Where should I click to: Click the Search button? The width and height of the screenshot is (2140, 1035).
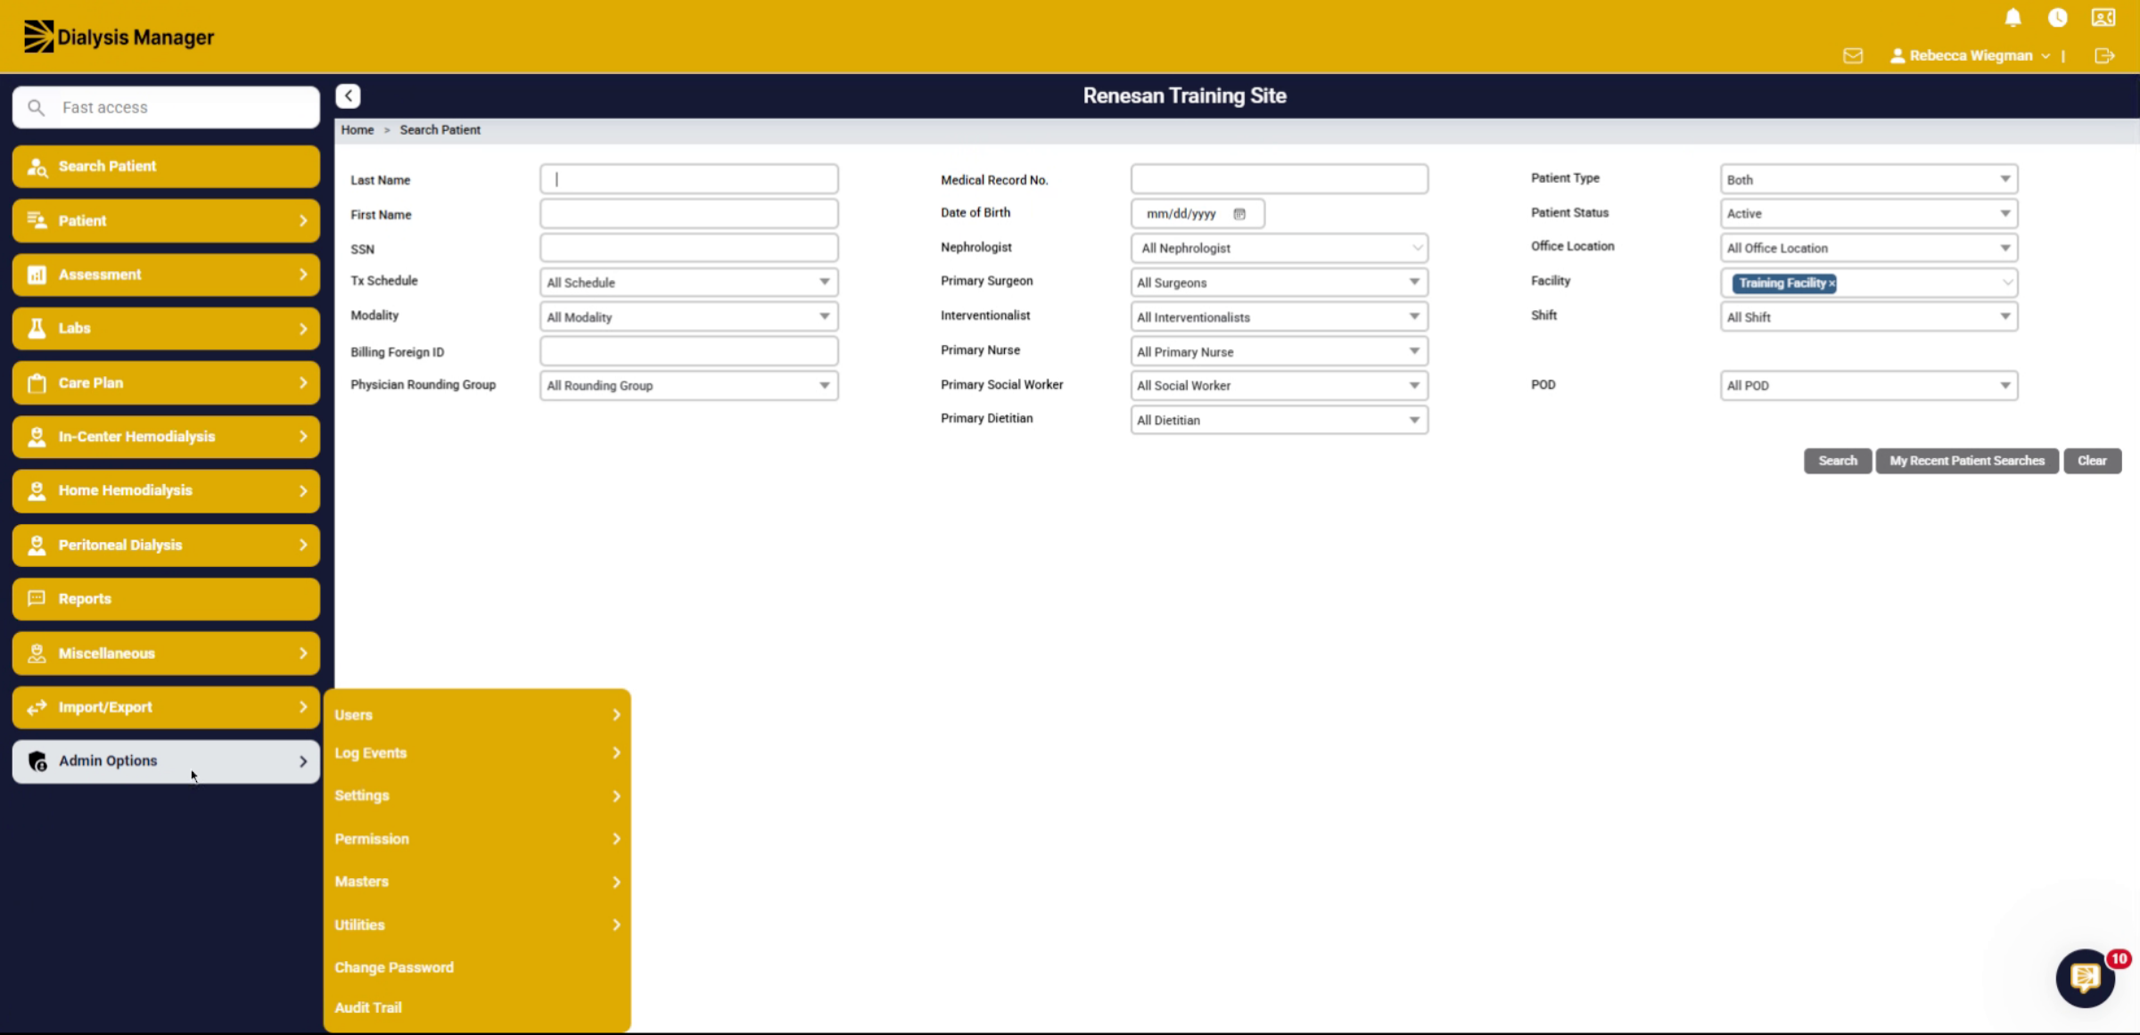tap(1838, 461)
